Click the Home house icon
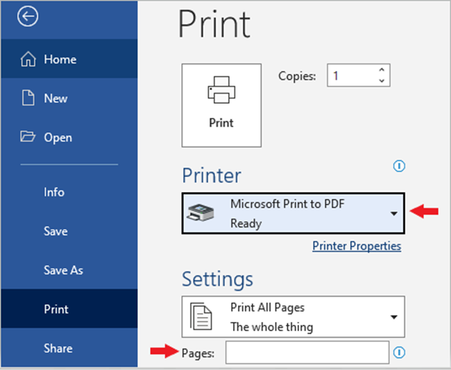Viewport: 451px width, 370px height. pyautogui.click(x=28, y=59)
